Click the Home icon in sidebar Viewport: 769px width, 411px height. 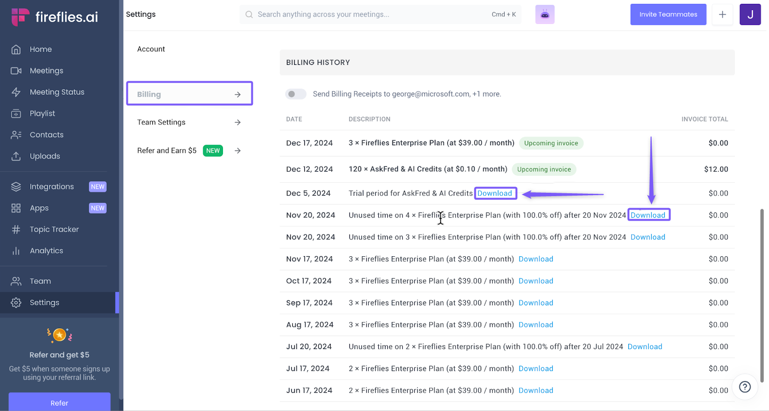[16, 50]
